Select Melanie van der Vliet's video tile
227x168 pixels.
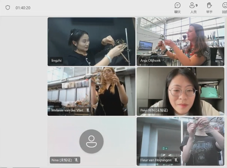tap(91, 91)
